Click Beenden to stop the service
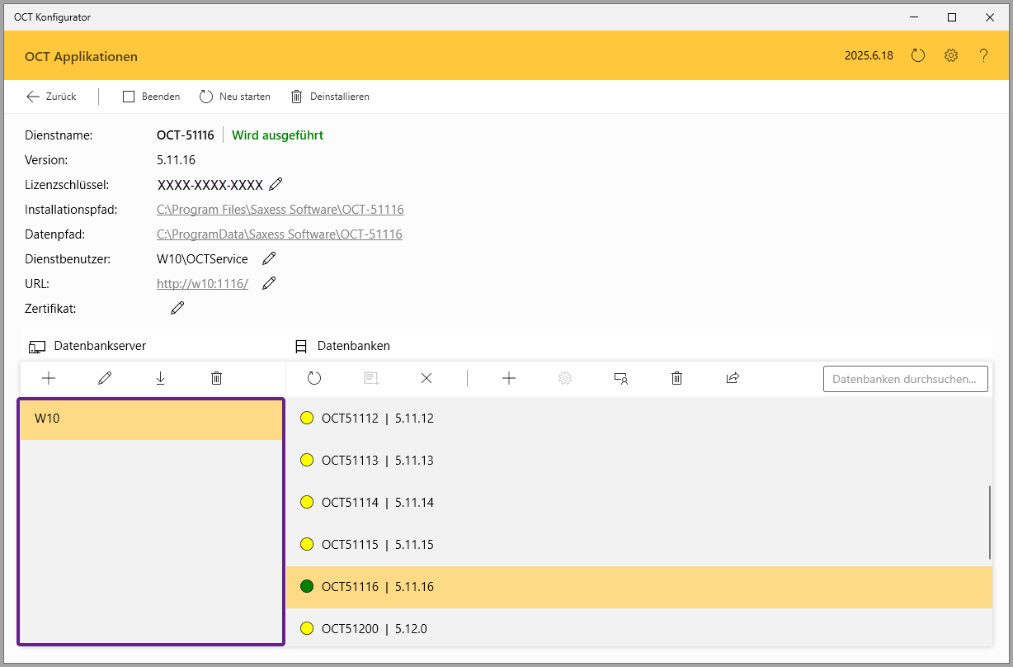 pos(152,97)
